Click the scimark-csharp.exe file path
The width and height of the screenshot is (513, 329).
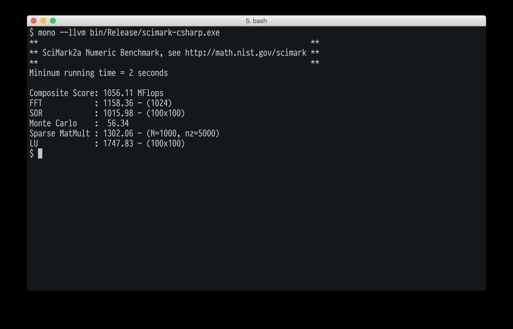click(x=155, y=33)
